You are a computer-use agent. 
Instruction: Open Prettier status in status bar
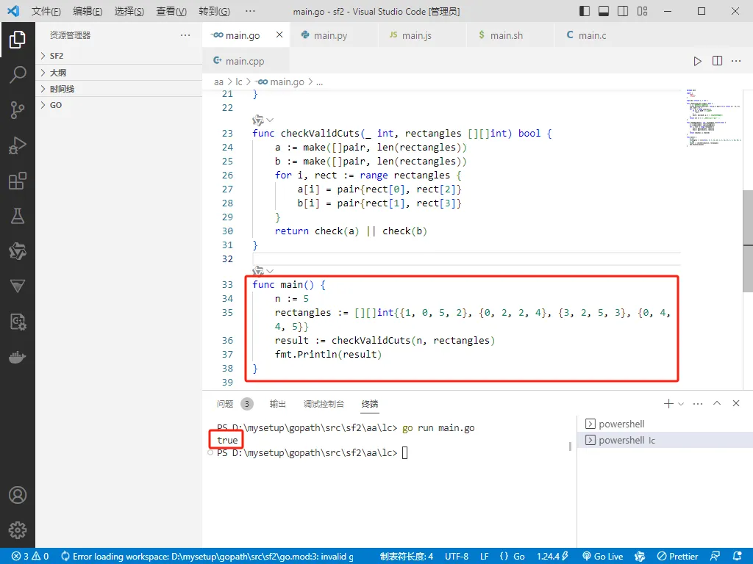[677, 557]
